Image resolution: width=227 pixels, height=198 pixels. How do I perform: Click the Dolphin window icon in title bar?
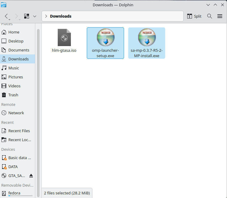point(4,5)
